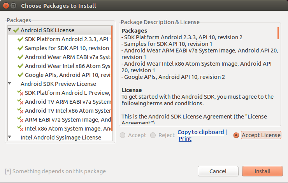This screenshot has width=288, height=183.
Task: Select Intel Android Sysimage License row
Action: pyautogui.click(x=60, y=137)
